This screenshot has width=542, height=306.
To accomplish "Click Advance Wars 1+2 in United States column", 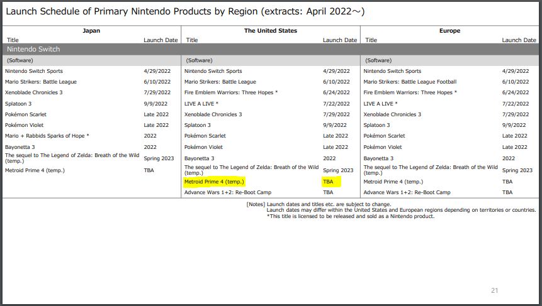I will pyautogui.click(x=227, y=192).
